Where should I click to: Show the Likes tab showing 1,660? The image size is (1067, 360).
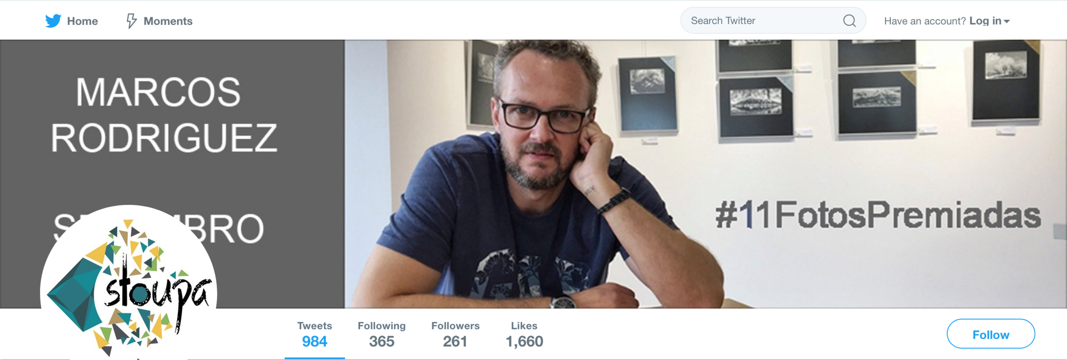pos(524,334)
